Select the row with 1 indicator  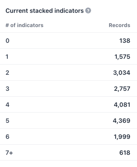pyautogui.click(x=68, y=57)
